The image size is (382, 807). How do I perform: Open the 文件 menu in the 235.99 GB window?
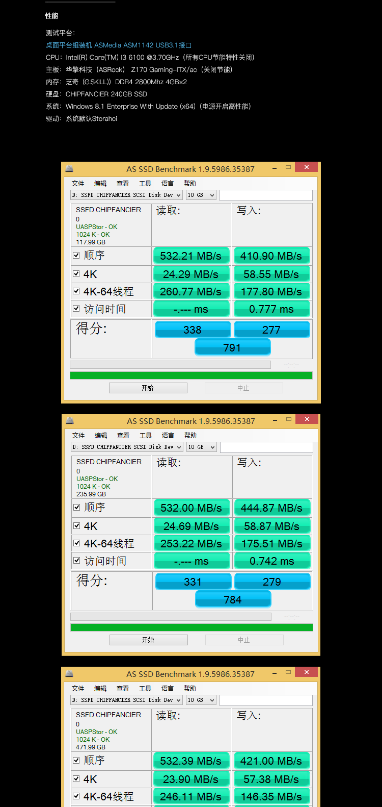point(78,435)
